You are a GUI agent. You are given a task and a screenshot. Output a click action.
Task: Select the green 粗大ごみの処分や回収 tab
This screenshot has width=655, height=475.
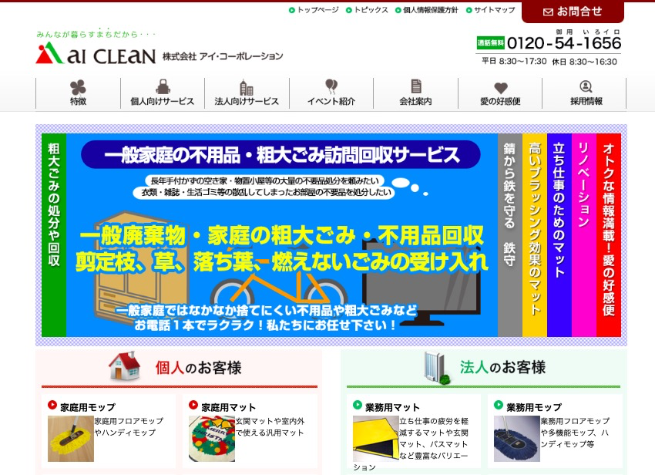[54, 234]
